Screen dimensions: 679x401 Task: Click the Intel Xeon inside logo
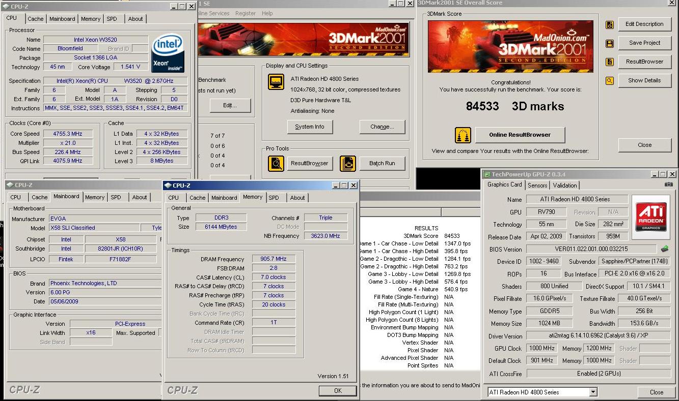coord(168,53)
